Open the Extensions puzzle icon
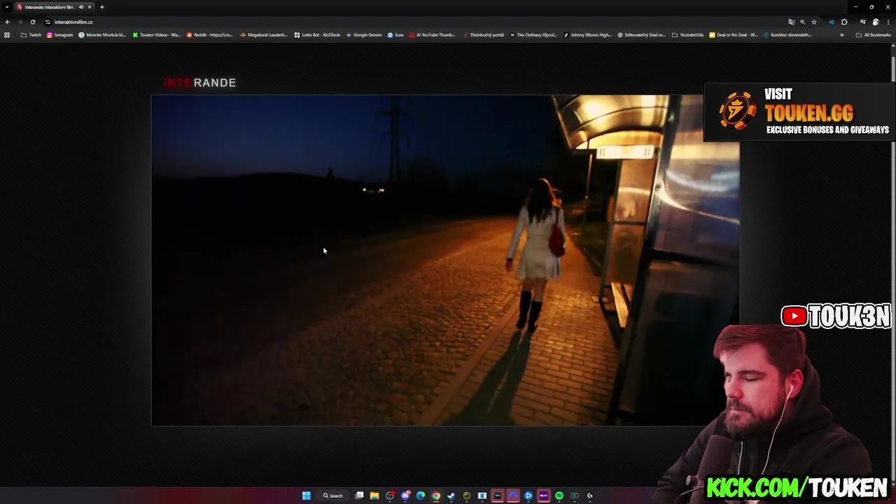 pos(844,22)
